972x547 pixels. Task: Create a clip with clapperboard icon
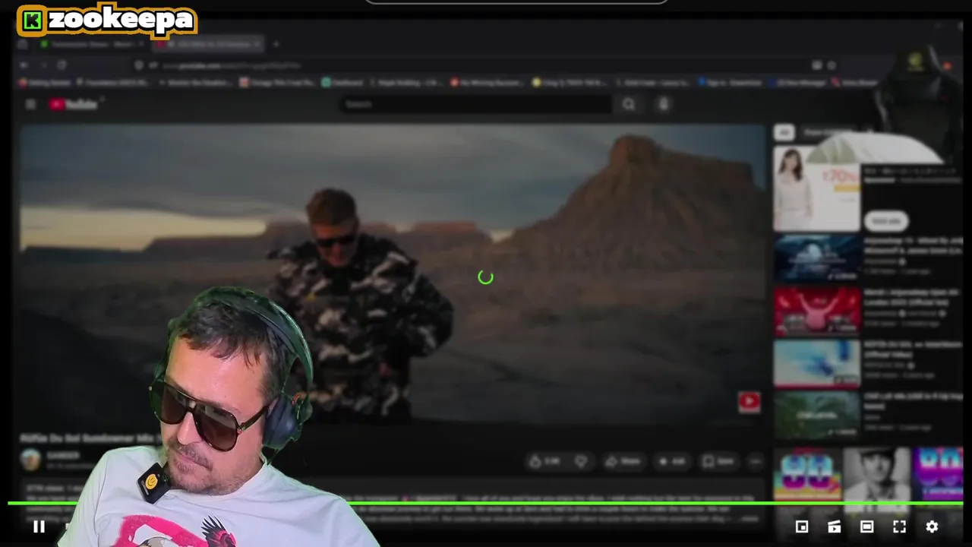(834, 526)
